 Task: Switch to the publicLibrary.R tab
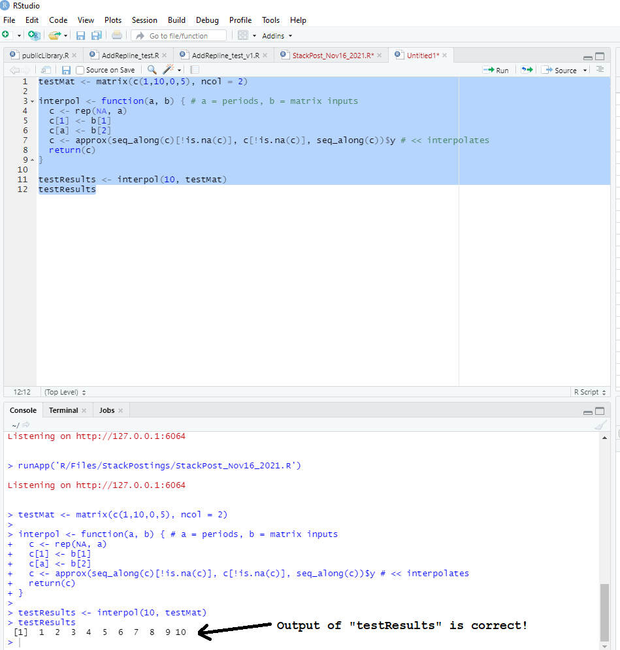click(45, 56)
